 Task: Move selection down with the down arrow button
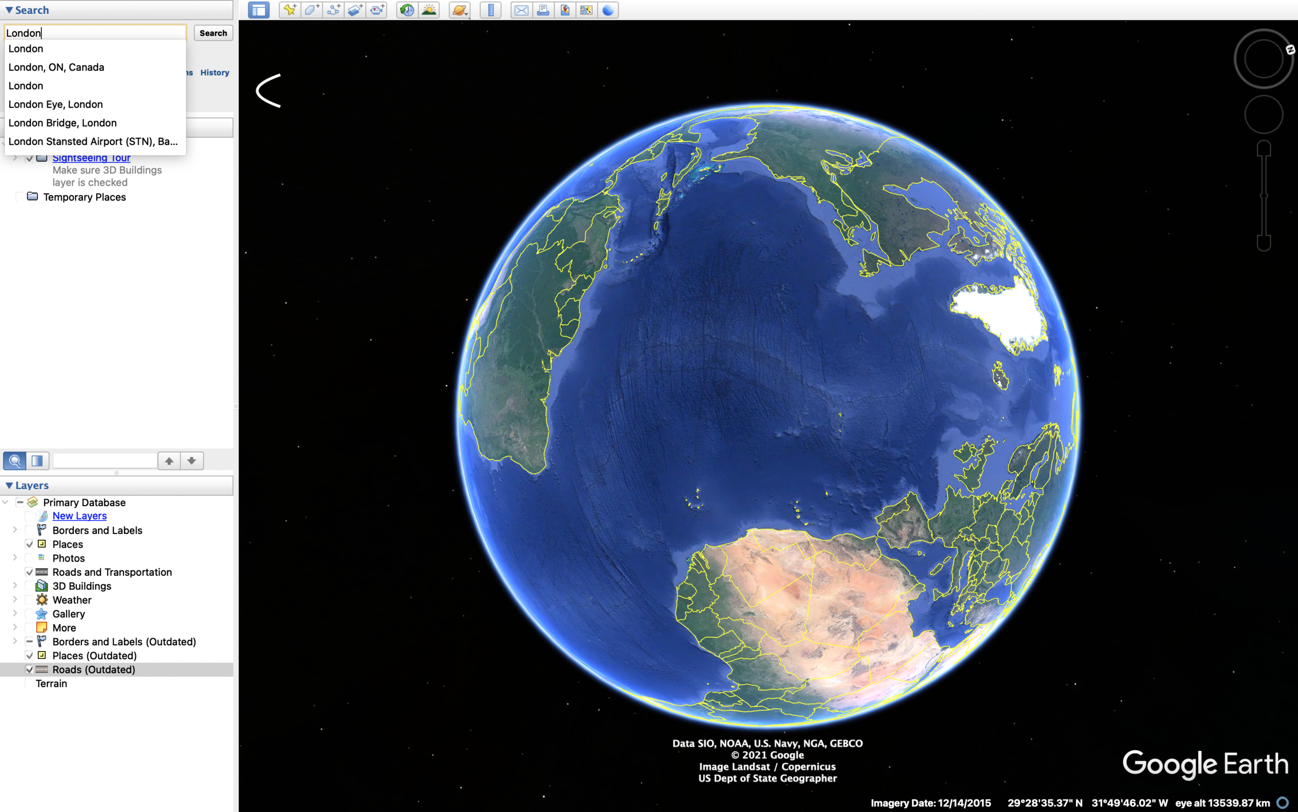tap(192, 461)
